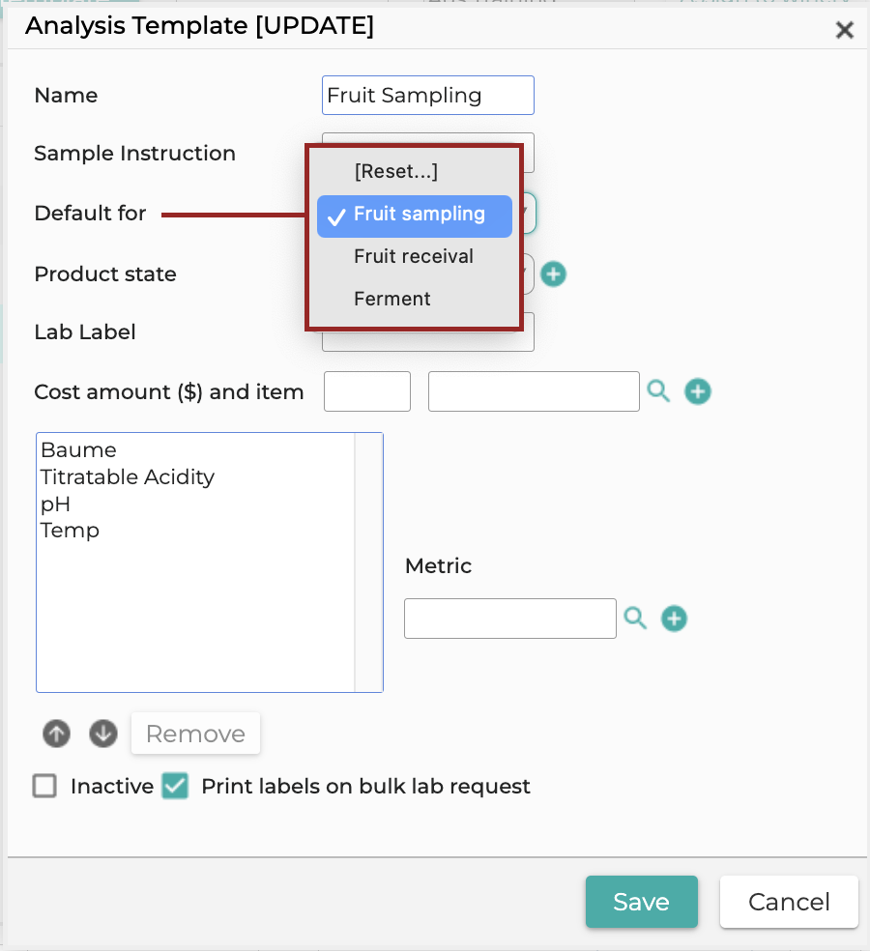This screenshot has height=951, width=870.
Task: Cancel the template update
Action: [789, 902]
